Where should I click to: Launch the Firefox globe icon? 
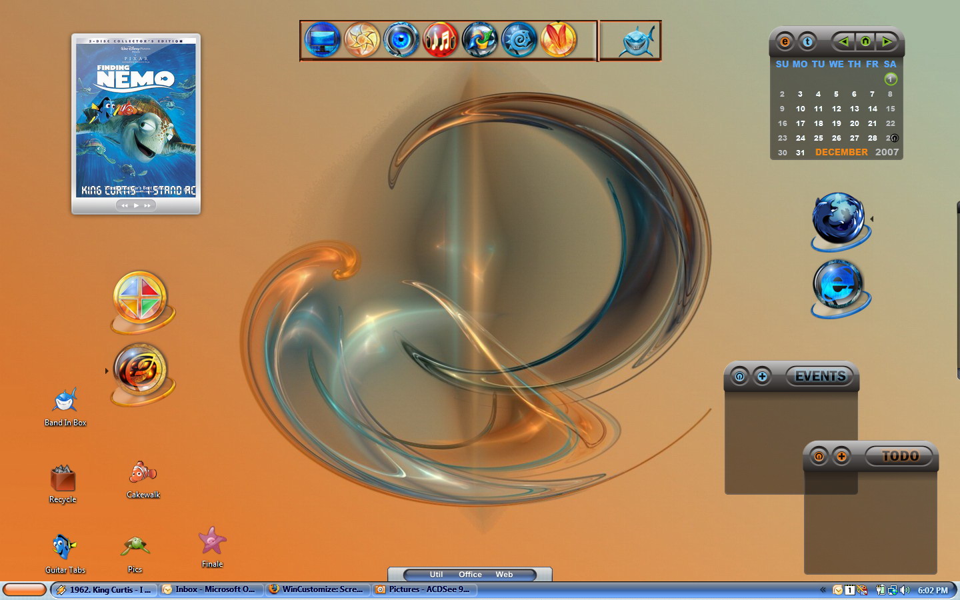click(x=840, y=222)
